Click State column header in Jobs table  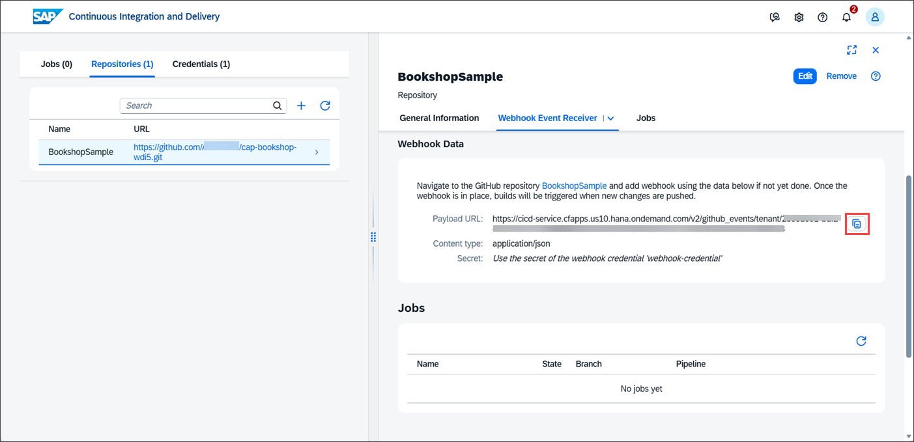coord(552,364)
